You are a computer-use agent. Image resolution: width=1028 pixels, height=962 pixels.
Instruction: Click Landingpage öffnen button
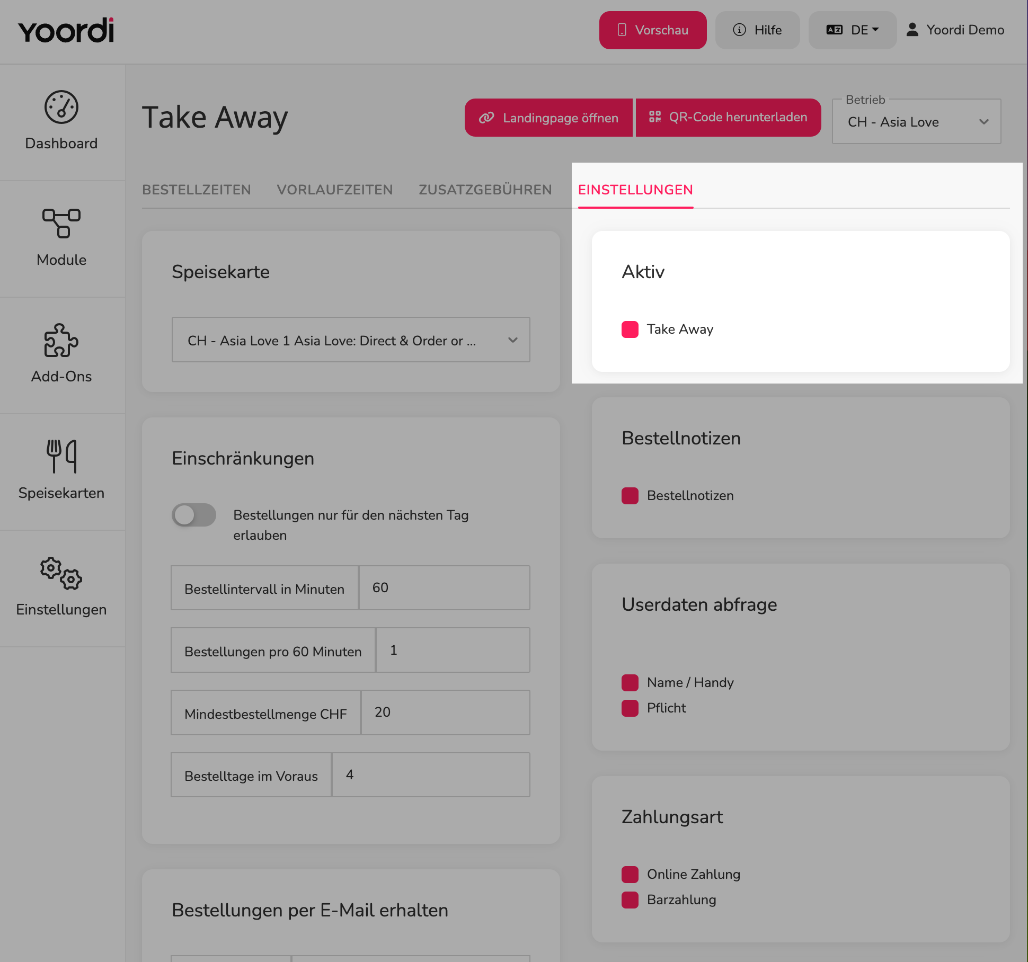coord(548,118)
